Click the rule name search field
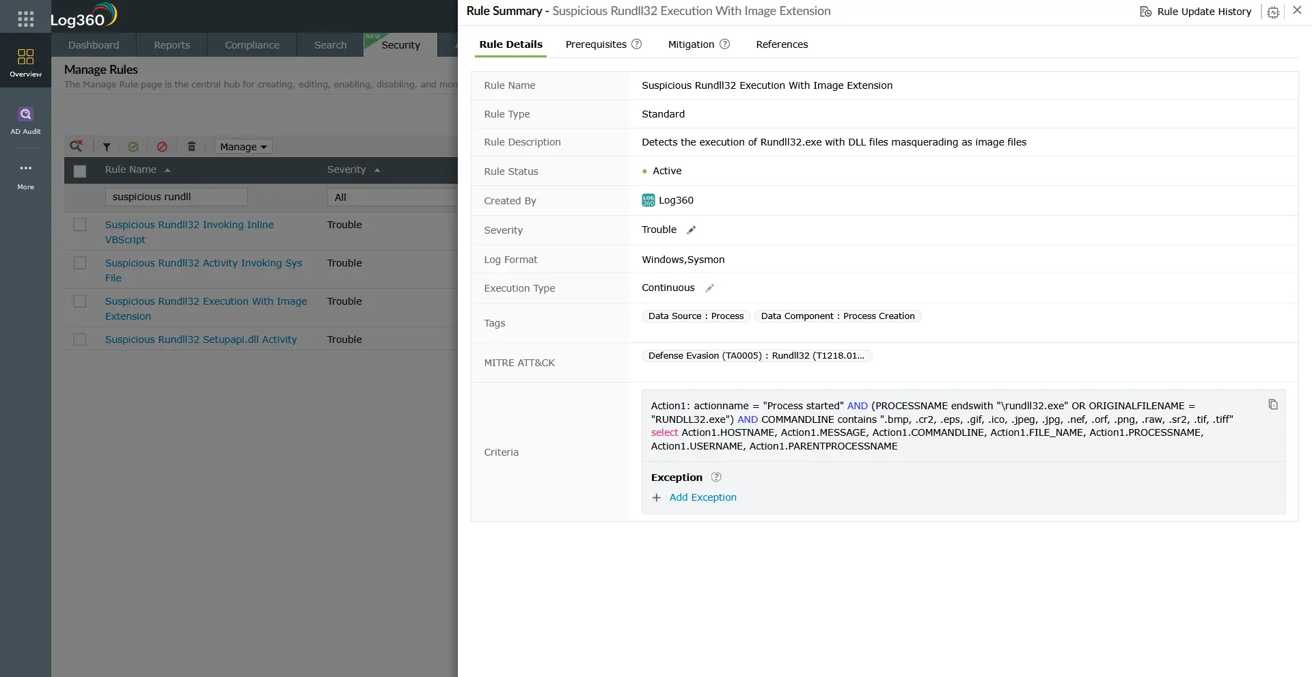This screenshot has height=677, width=1312. (176, 197)
